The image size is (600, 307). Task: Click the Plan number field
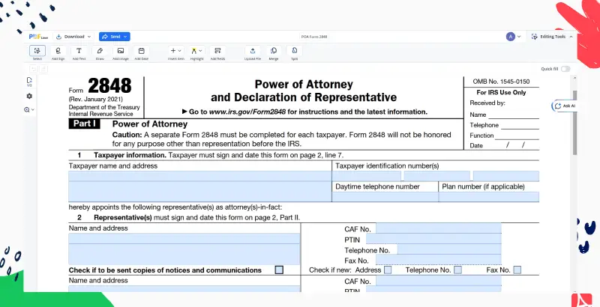[x=489, y=197]
